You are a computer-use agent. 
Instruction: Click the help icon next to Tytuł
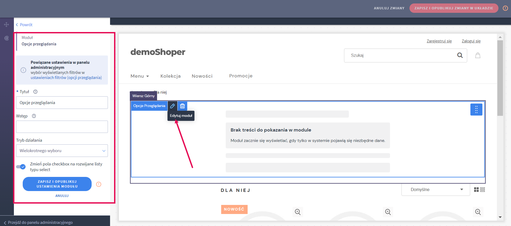pyautogui.click(x=35, y=92)
